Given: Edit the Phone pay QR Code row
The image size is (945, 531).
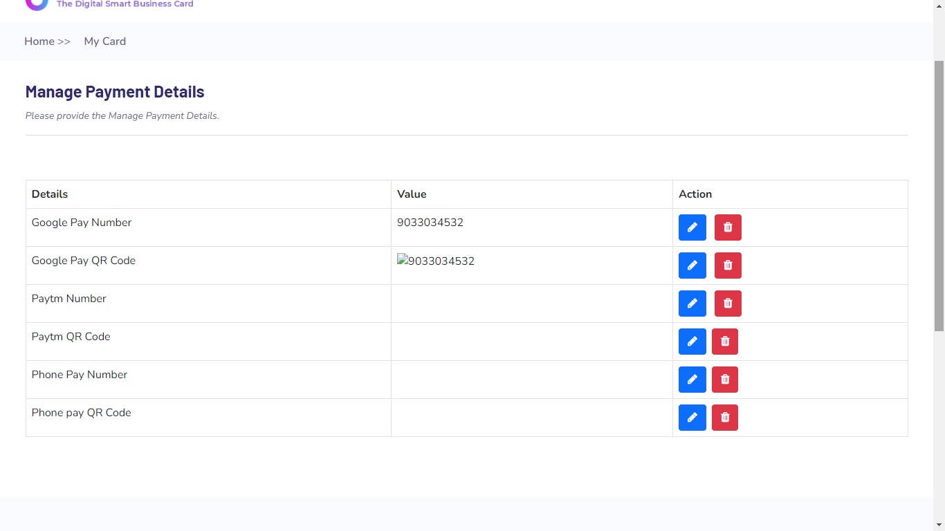Looking at the screenshot, I should tap(692, 418).
